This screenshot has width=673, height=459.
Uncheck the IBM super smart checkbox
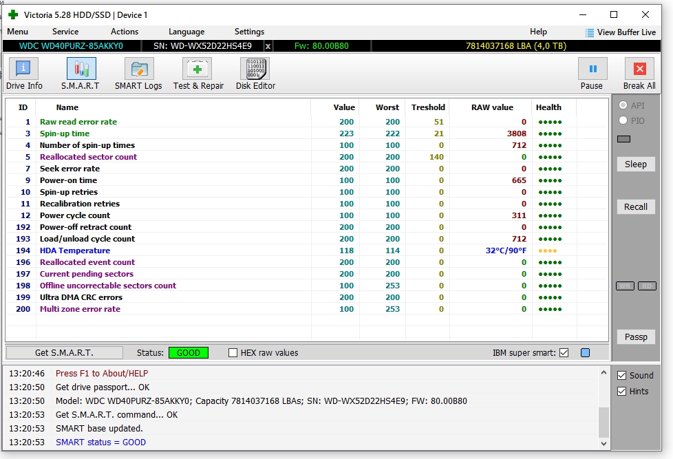[564, 353]
